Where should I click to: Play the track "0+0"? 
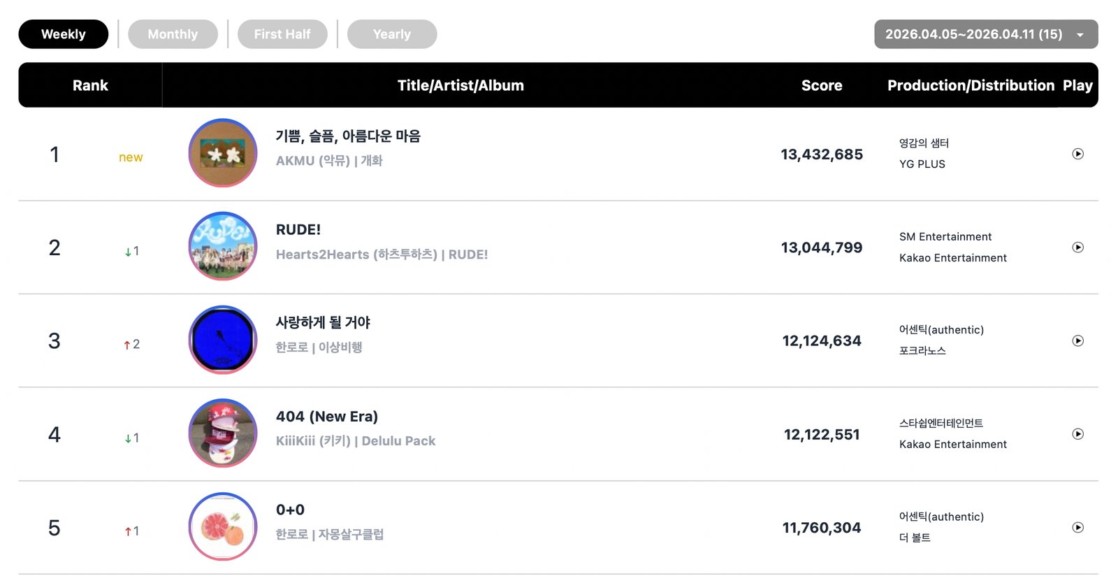click(1079, 528)
